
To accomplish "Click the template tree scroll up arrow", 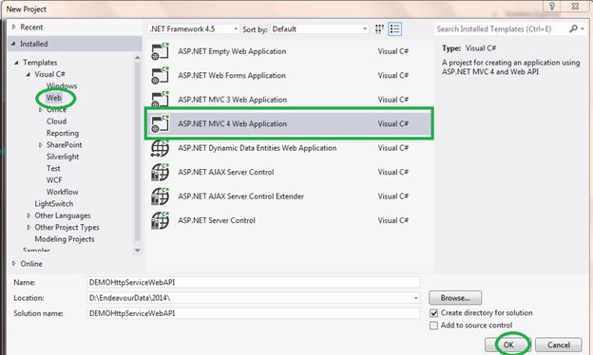I will (x=137, y=58).
